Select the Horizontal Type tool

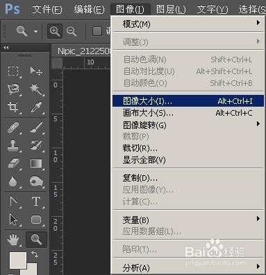click(x=36, y=202)
